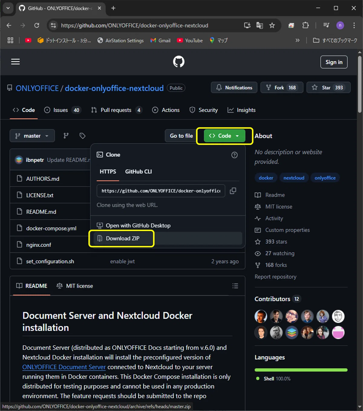The width and height of the screenshot is (363, 411).
Task: Open the red extension icon in toolbar
Action: (291, 25)
